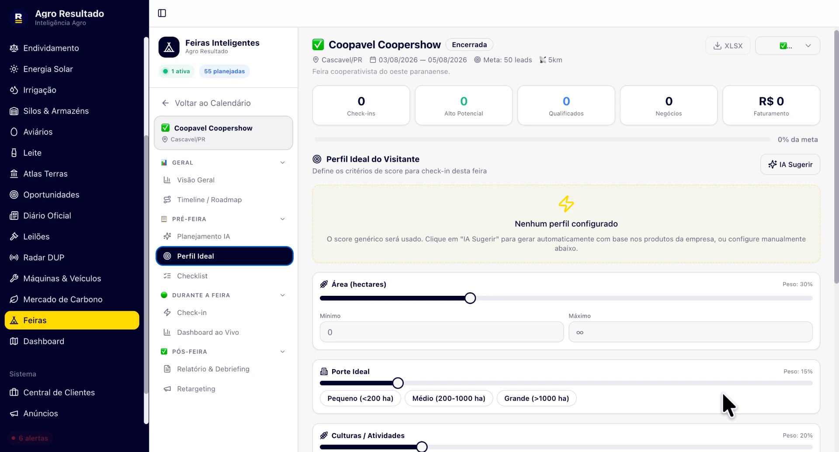Viewport: 839px width, 452px height.
Task: Go to Check-in under Durante a Feira
Action: click(224, 312)
